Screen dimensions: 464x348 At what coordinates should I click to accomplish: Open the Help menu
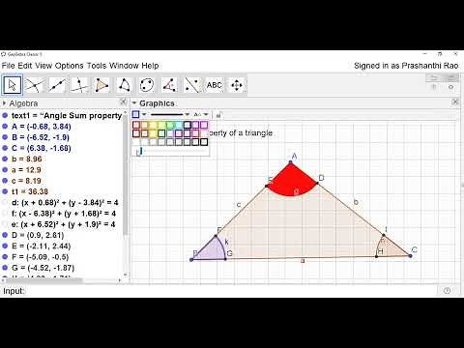[x=150, y=66]
